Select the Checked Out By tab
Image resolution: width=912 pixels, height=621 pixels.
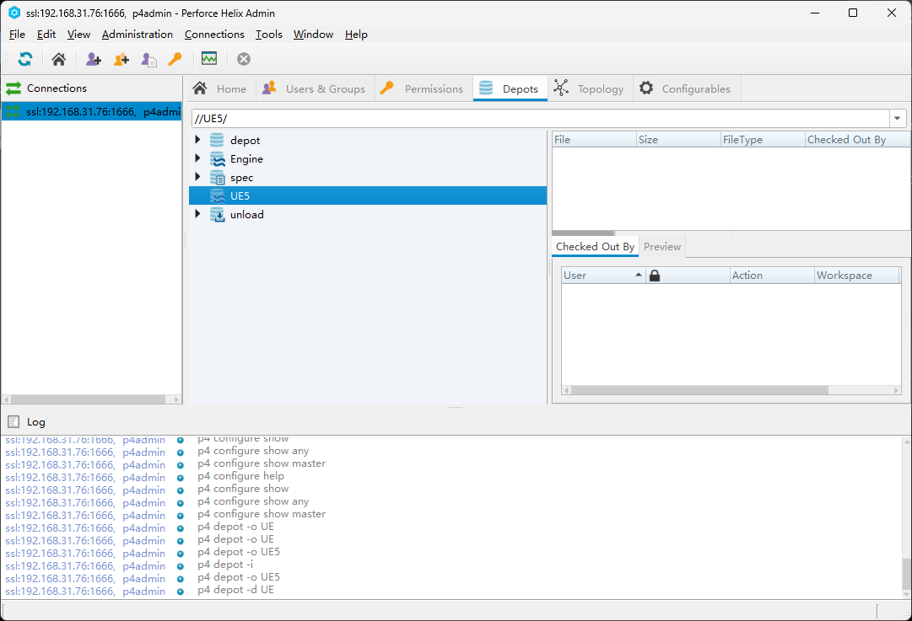click(595, 246)
